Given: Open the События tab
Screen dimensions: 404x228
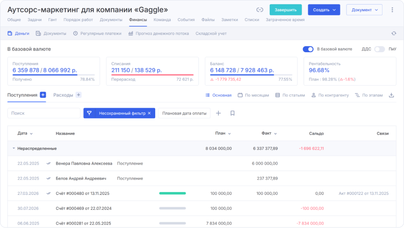Looking at the screenshot, I should click(186, 20).
